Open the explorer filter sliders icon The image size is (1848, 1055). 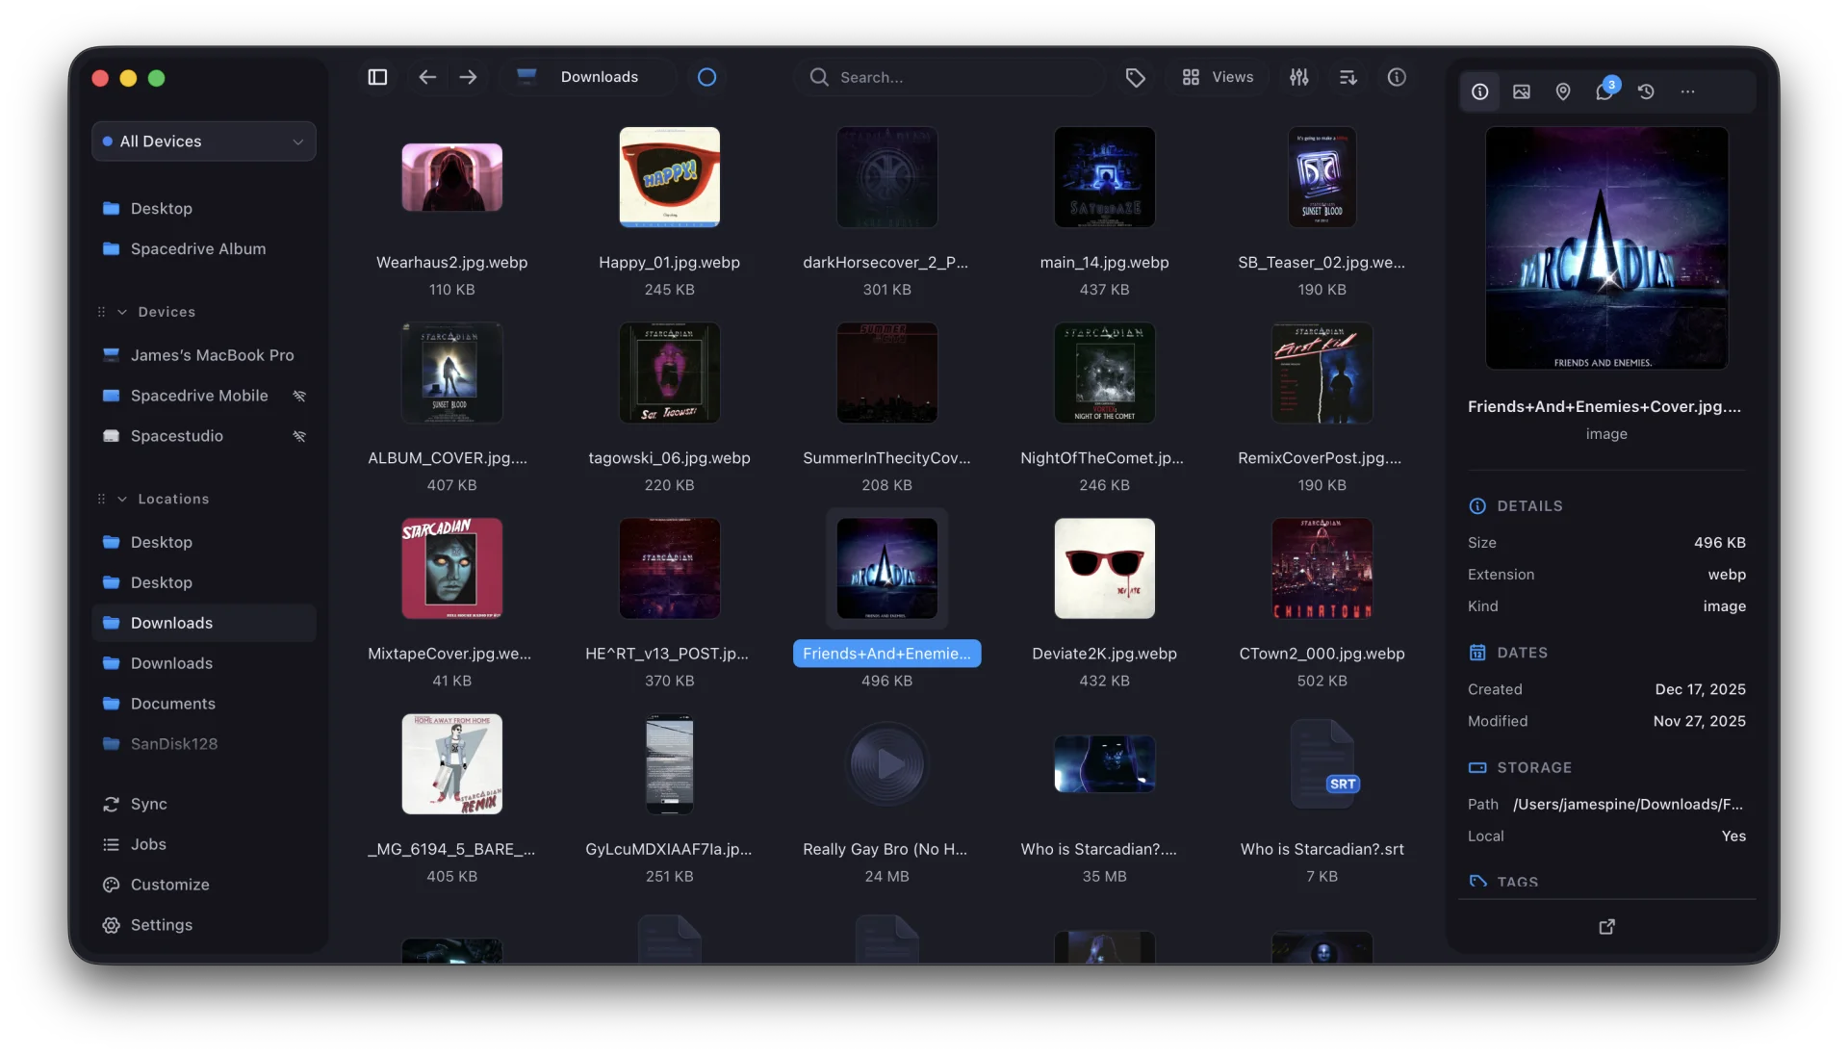[1299, 77]
